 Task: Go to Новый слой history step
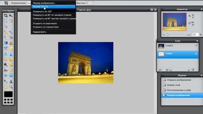click(182, 85)
